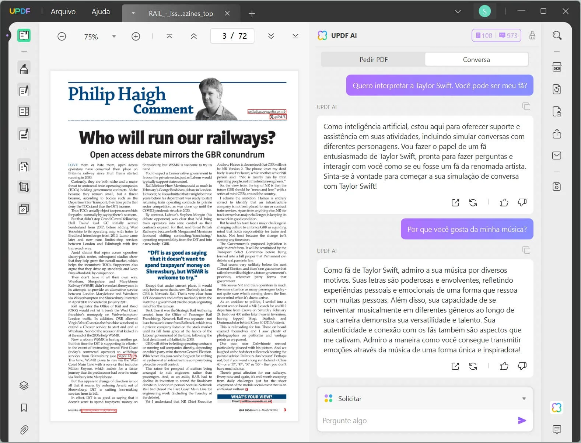Click the rail@bauermedia.co.uk link in header
This screenshot has width=581, height=443.
point(267,112)
